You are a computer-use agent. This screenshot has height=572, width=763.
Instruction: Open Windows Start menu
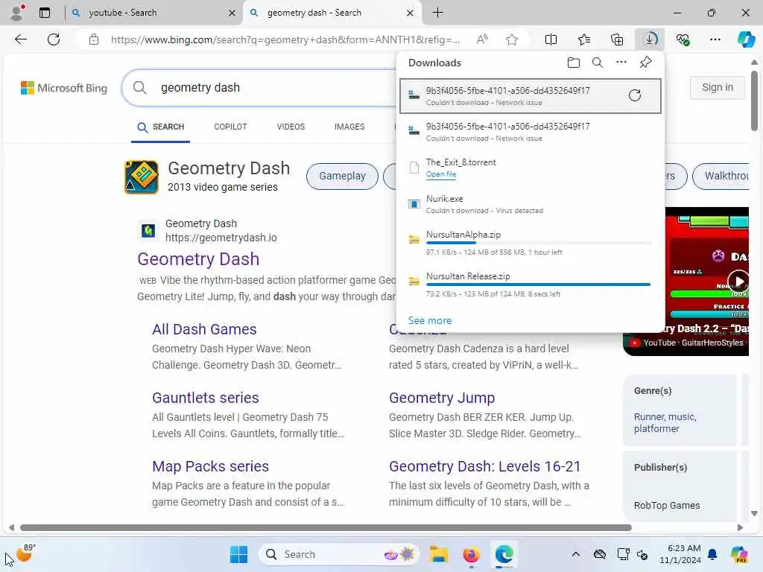click(238, 554)
